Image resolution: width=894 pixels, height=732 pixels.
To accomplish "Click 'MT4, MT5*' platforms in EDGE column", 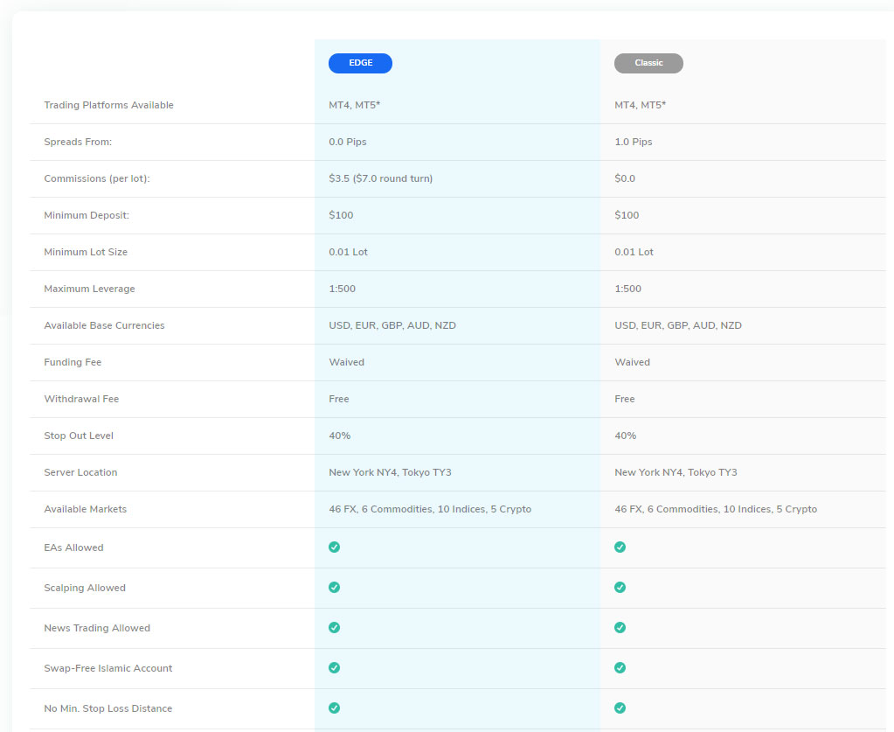I will click(x=354, y=105).
